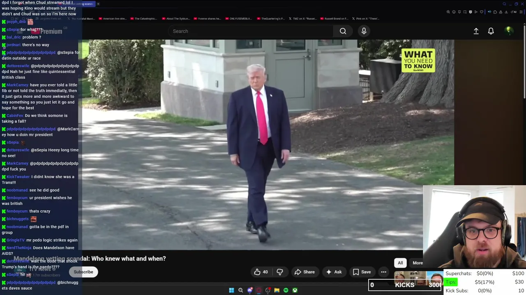Screen dimensions: 526x295
Task: Open browser extensions cube icon
Action: click(495, 12)
